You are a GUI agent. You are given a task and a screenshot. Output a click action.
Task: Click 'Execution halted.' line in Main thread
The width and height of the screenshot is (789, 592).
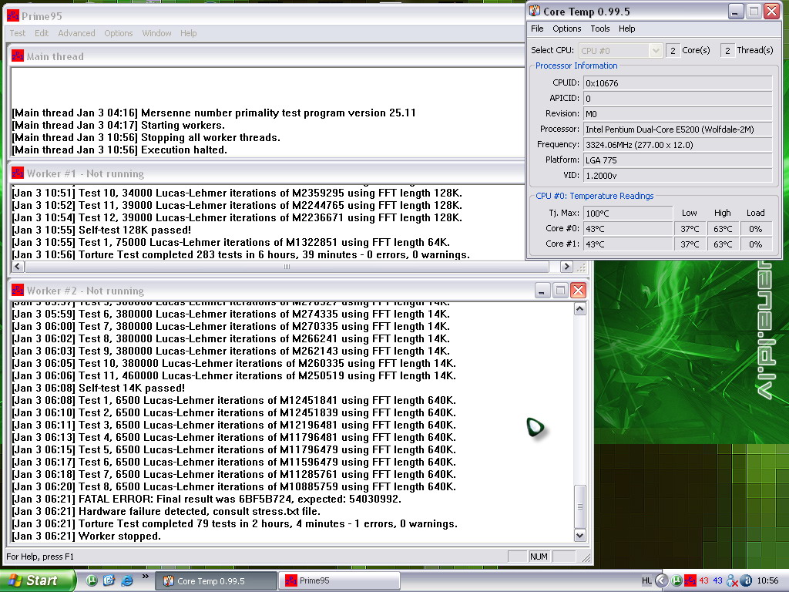point(119,150)
